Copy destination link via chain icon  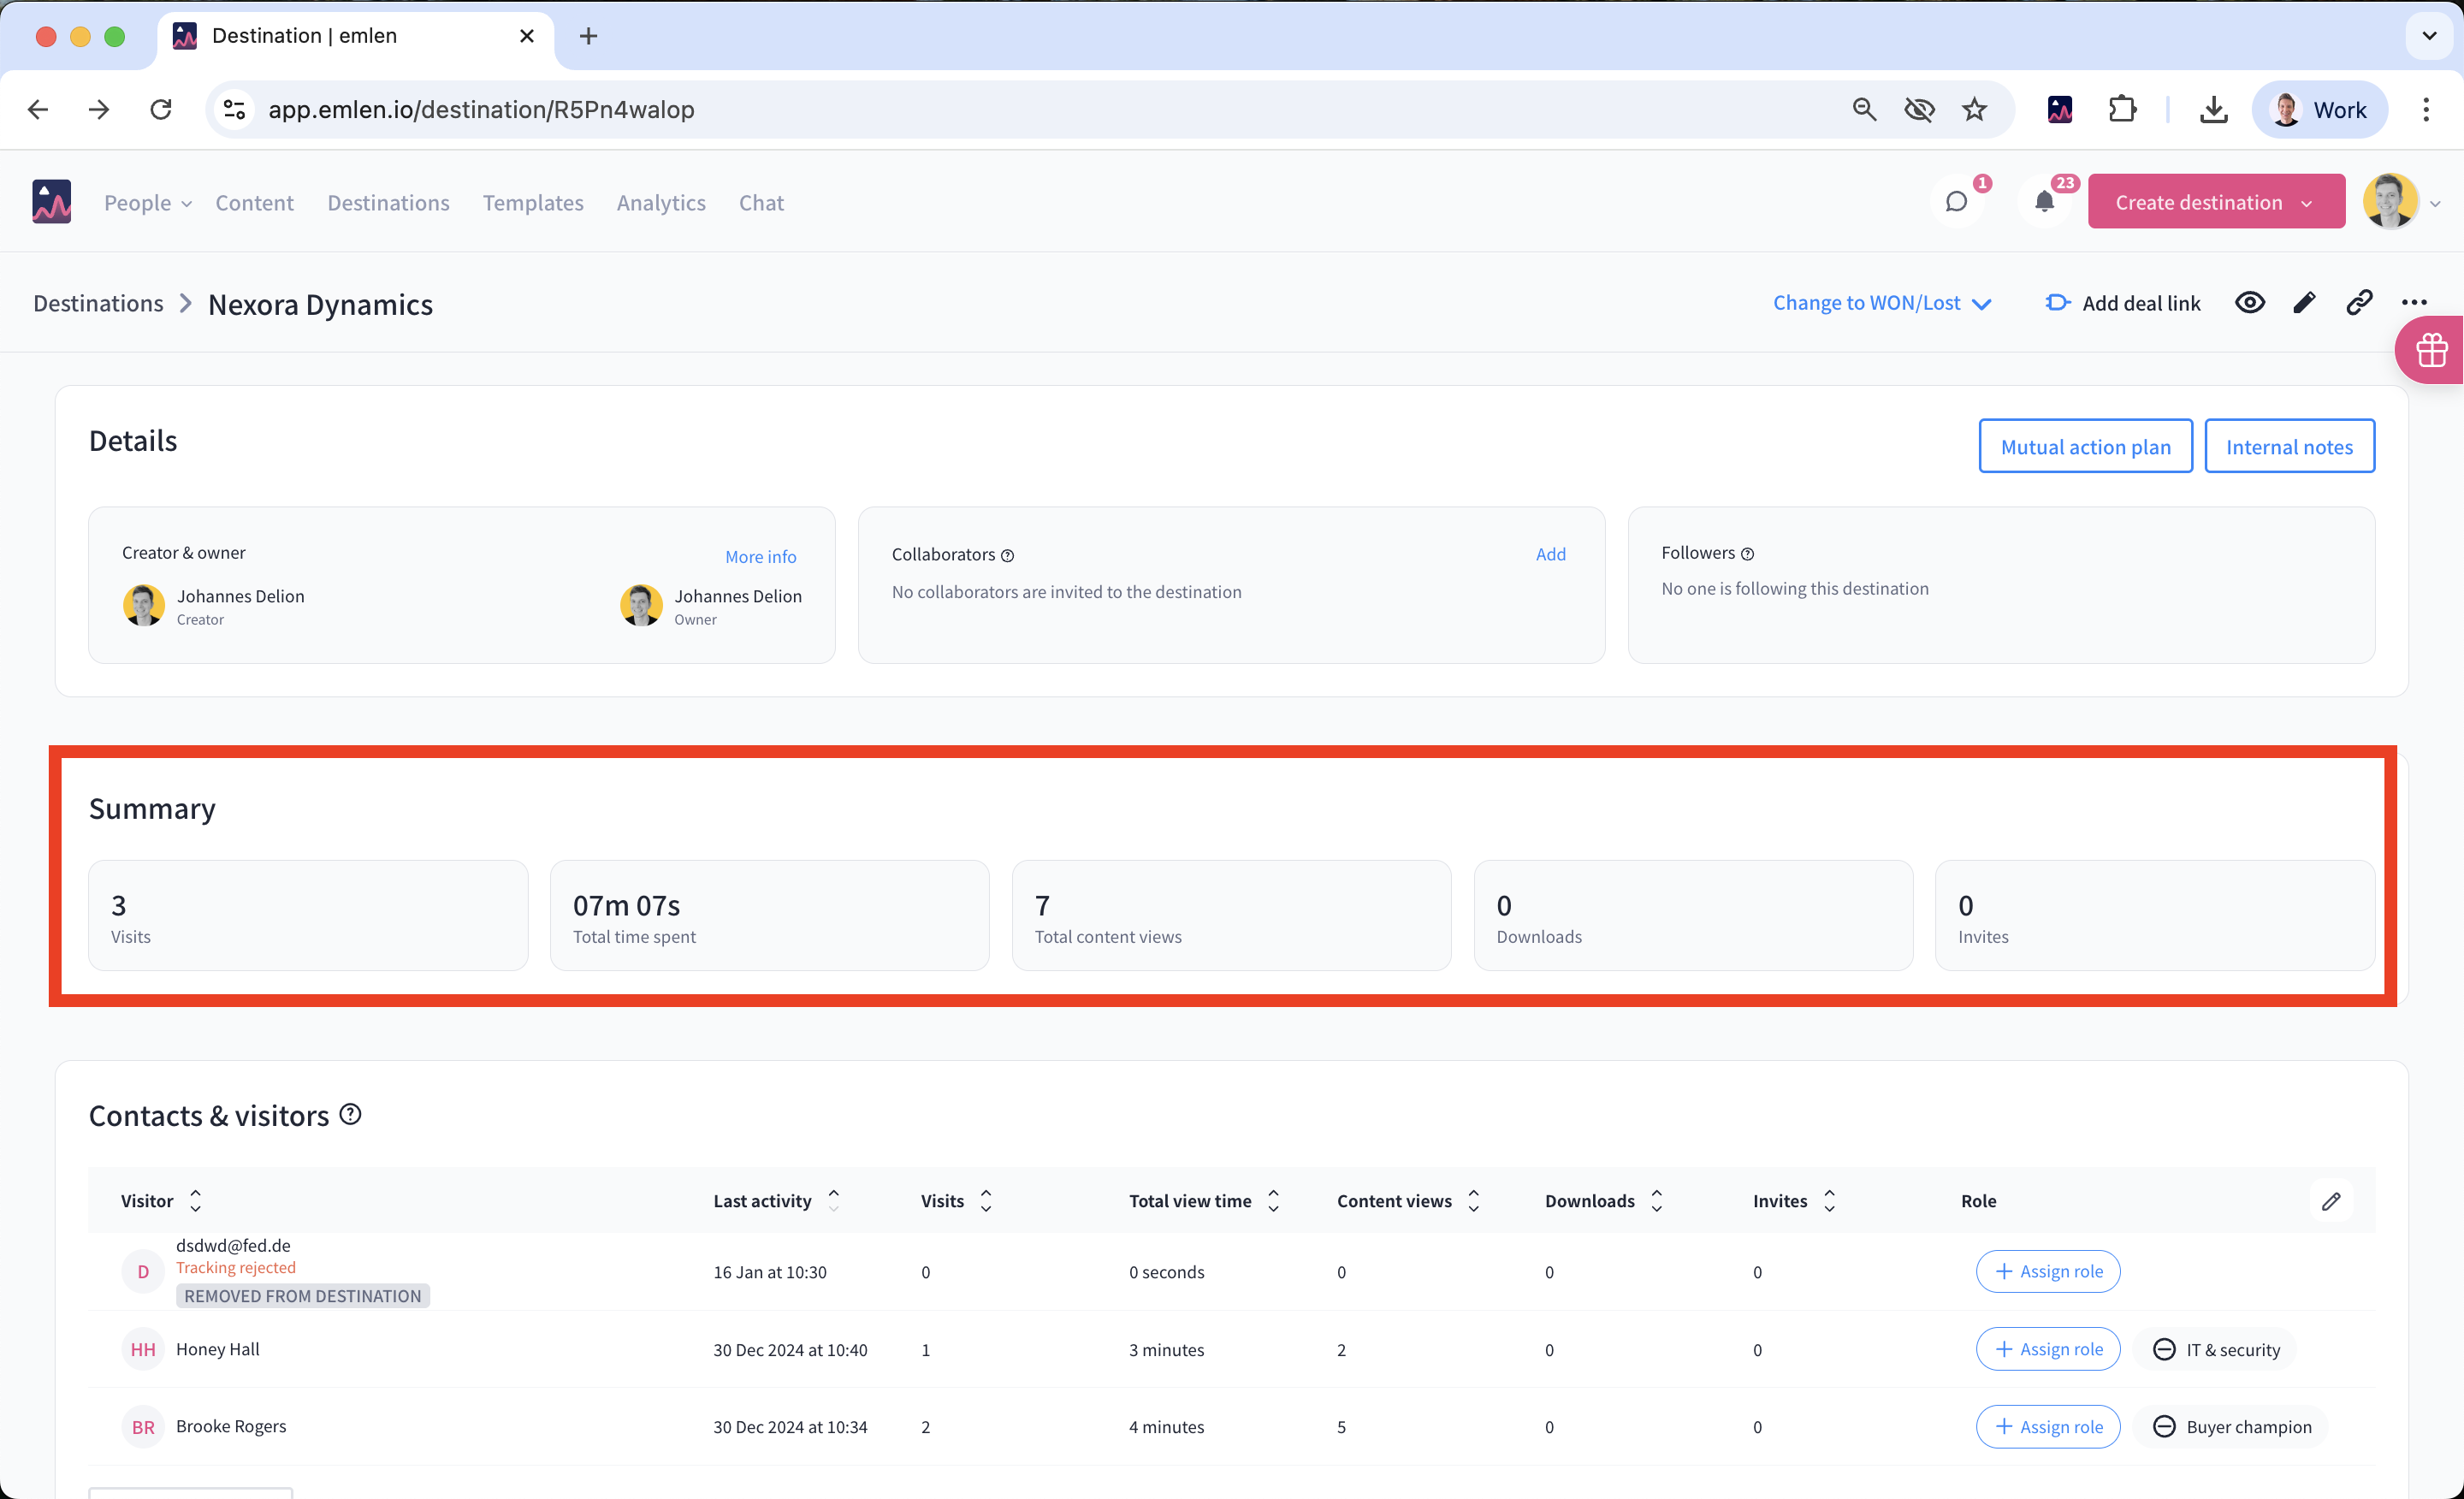click(x=2359, y=303)
